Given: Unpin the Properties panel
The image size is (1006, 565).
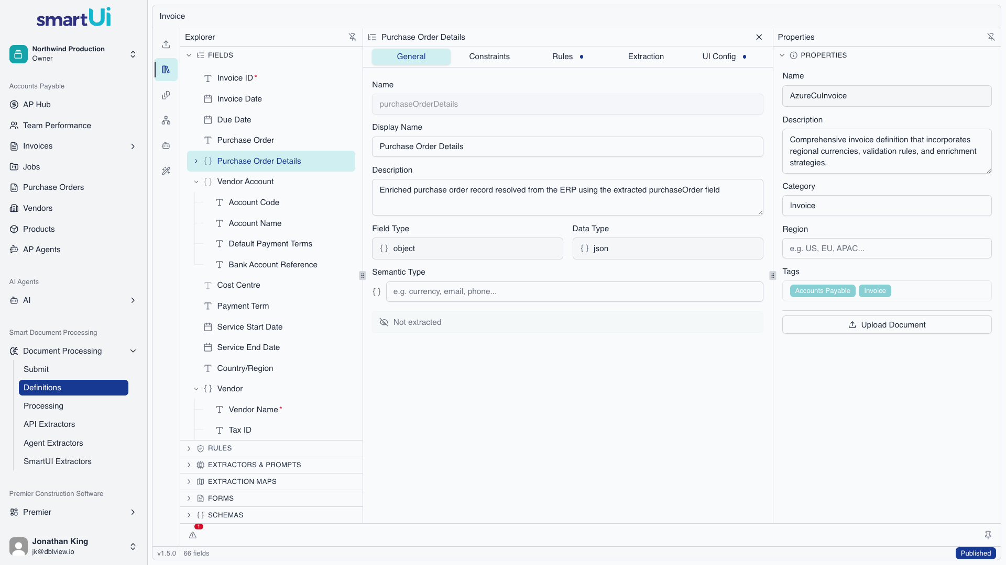Looking at the screenshot, I should click(991, 37).
